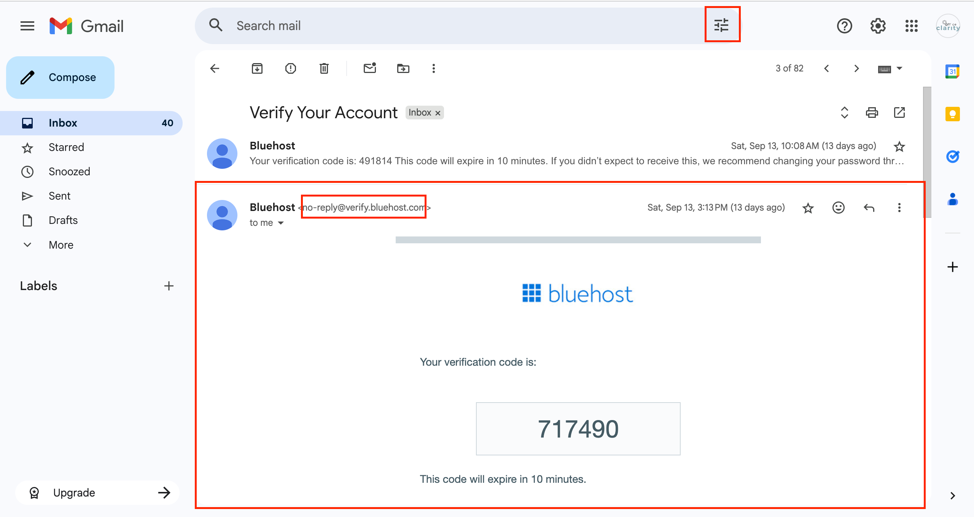974x517 pixels.
Task: Click the Move to folder icon
Action: [x=403, y=68]
